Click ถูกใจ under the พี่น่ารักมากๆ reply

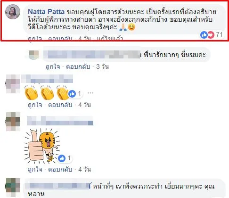(53, 66)
